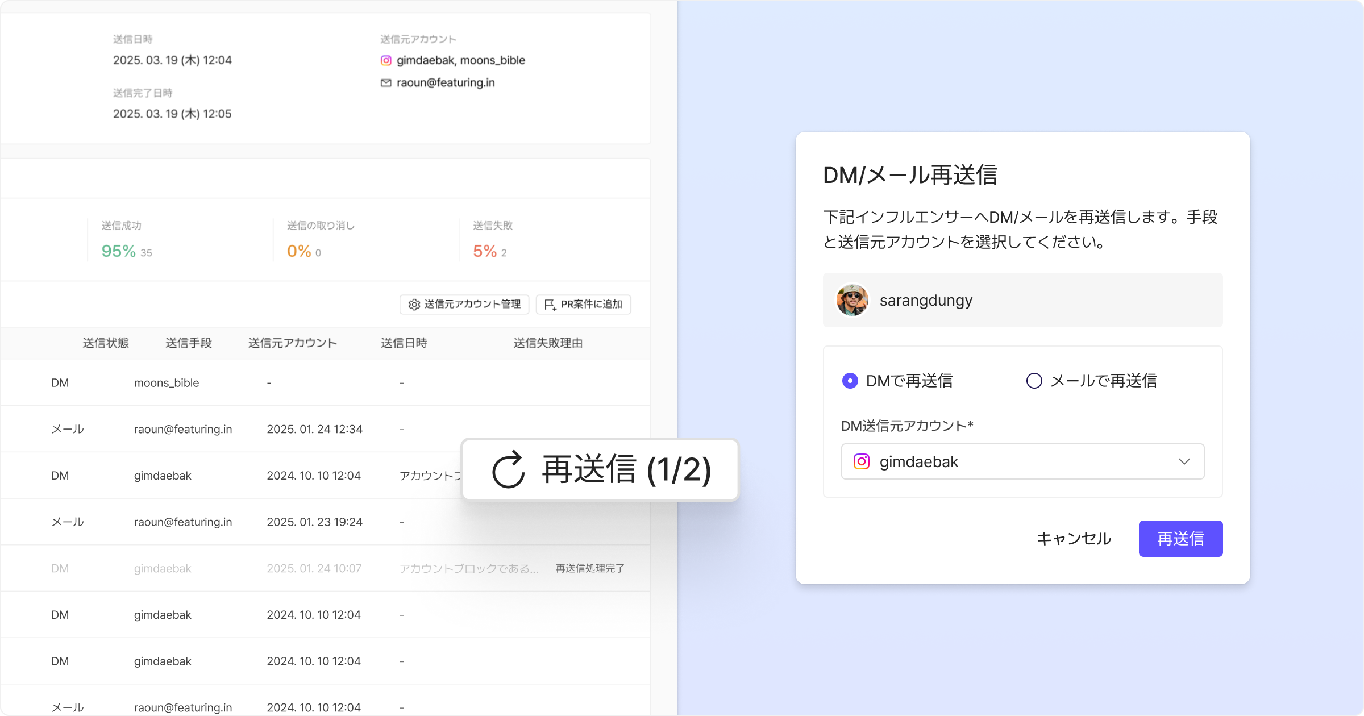Click the Instagram icon inside account dropdown
Viewport: 1364px width, 716px height.
click(x=862, y=461)
